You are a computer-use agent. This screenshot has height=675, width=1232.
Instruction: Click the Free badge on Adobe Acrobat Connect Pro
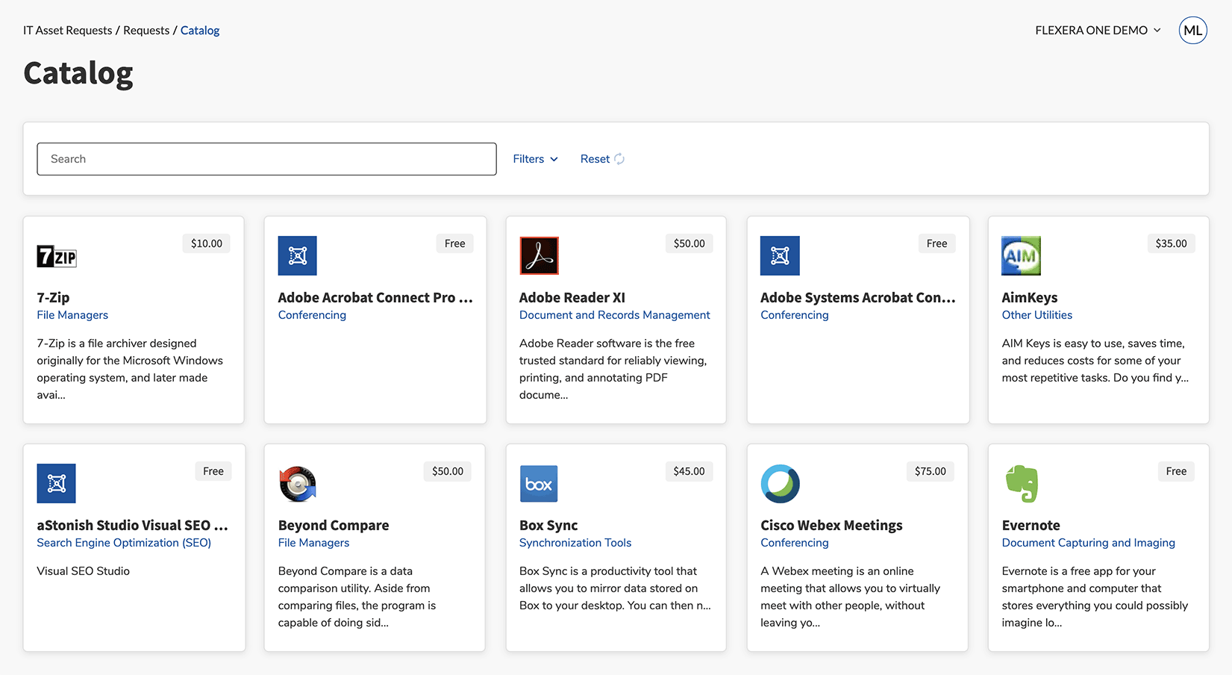454,243
